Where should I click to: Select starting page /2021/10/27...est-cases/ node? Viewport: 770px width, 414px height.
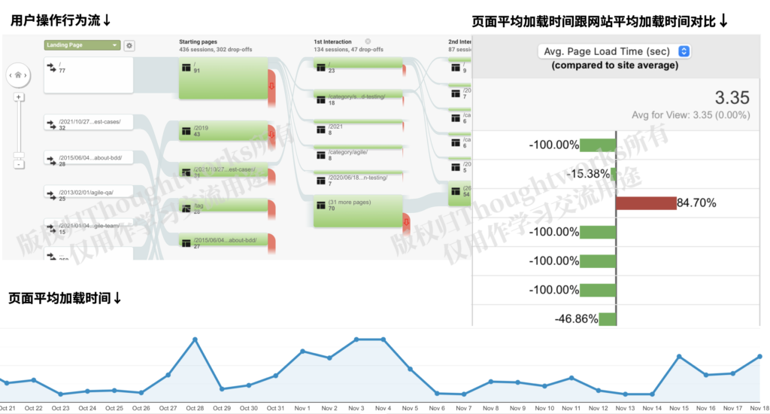tap(223, 172)
